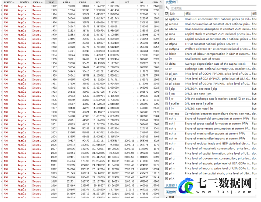Click the '0/1/2, see note i_xm' label
261x202 pixels.
(198, 94)
